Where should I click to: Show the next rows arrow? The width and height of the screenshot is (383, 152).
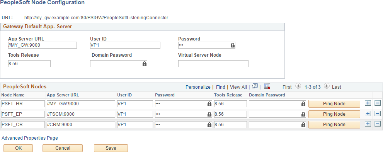pos(327,86)
